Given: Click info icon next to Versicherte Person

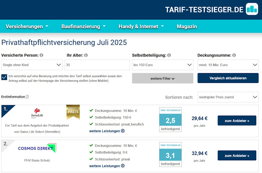Looking at the screenshot, I should 41,55.
